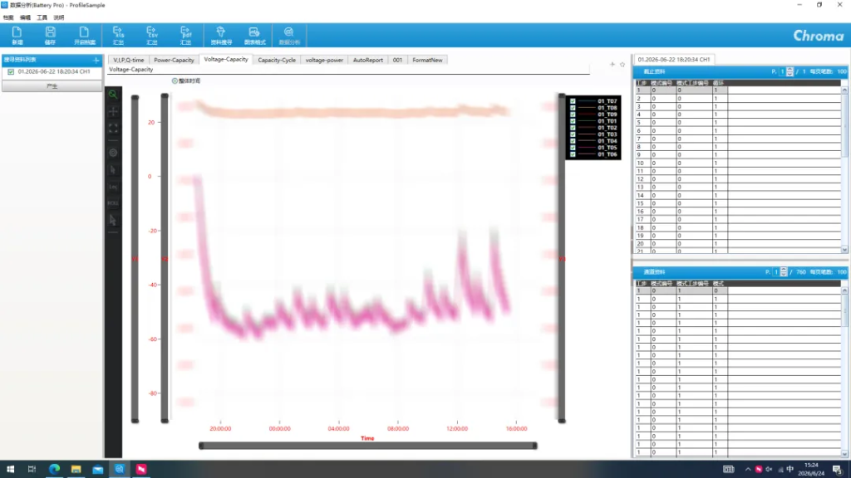
Task: Open the Windows Start menu
Action: 10,469
